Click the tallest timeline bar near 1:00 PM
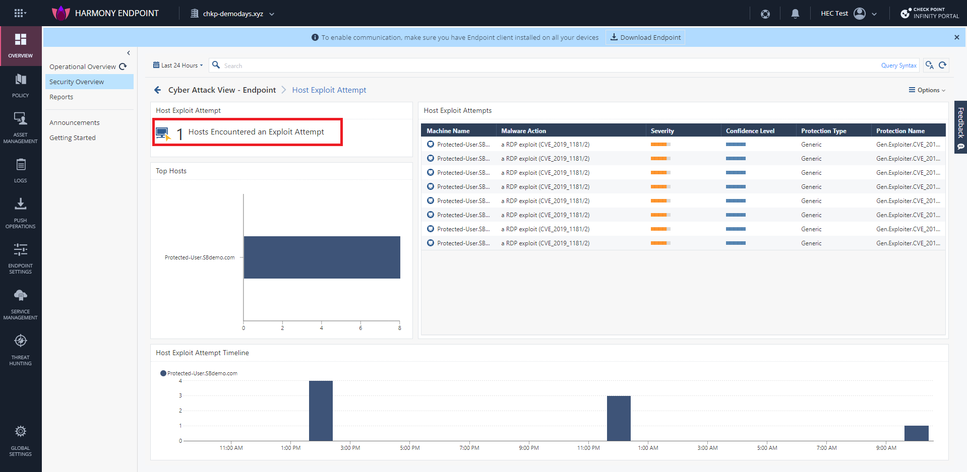 tap(321, 411)
